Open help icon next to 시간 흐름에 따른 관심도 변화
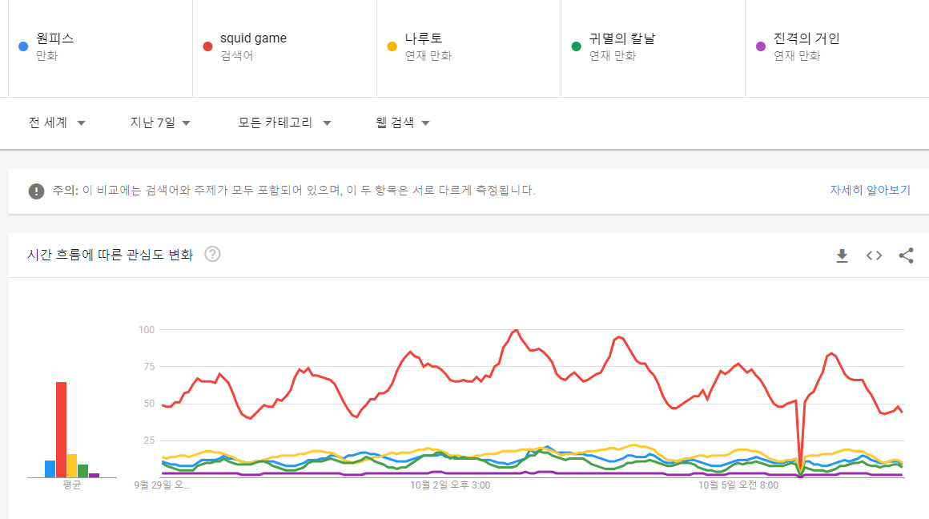The width and height of the screenshot is (929, 519). click(212, 255)
